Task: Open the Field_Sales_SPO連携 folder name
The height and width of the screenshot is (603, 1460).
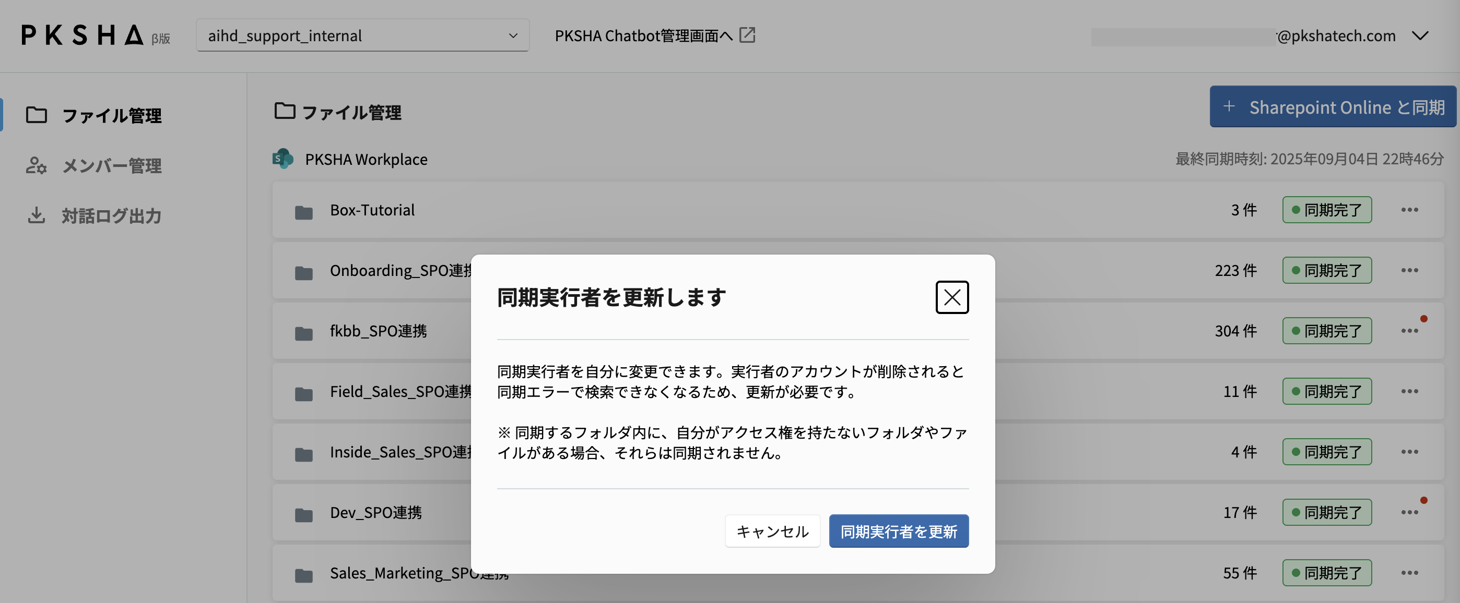Action: click(x=401, y=392)
